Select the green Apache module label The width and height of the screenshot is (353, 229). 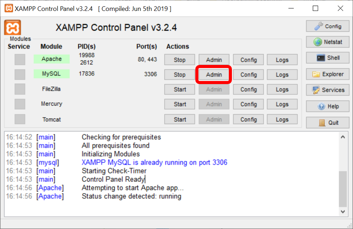coord(52,59)
